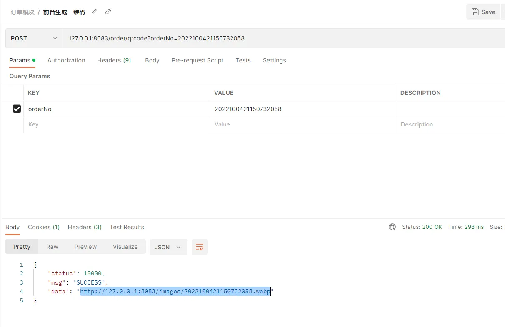This screenshot has height=327, width=505.
Task: Uncheck the orderNo parameter checkbox
Action: [x=17, y=109]
